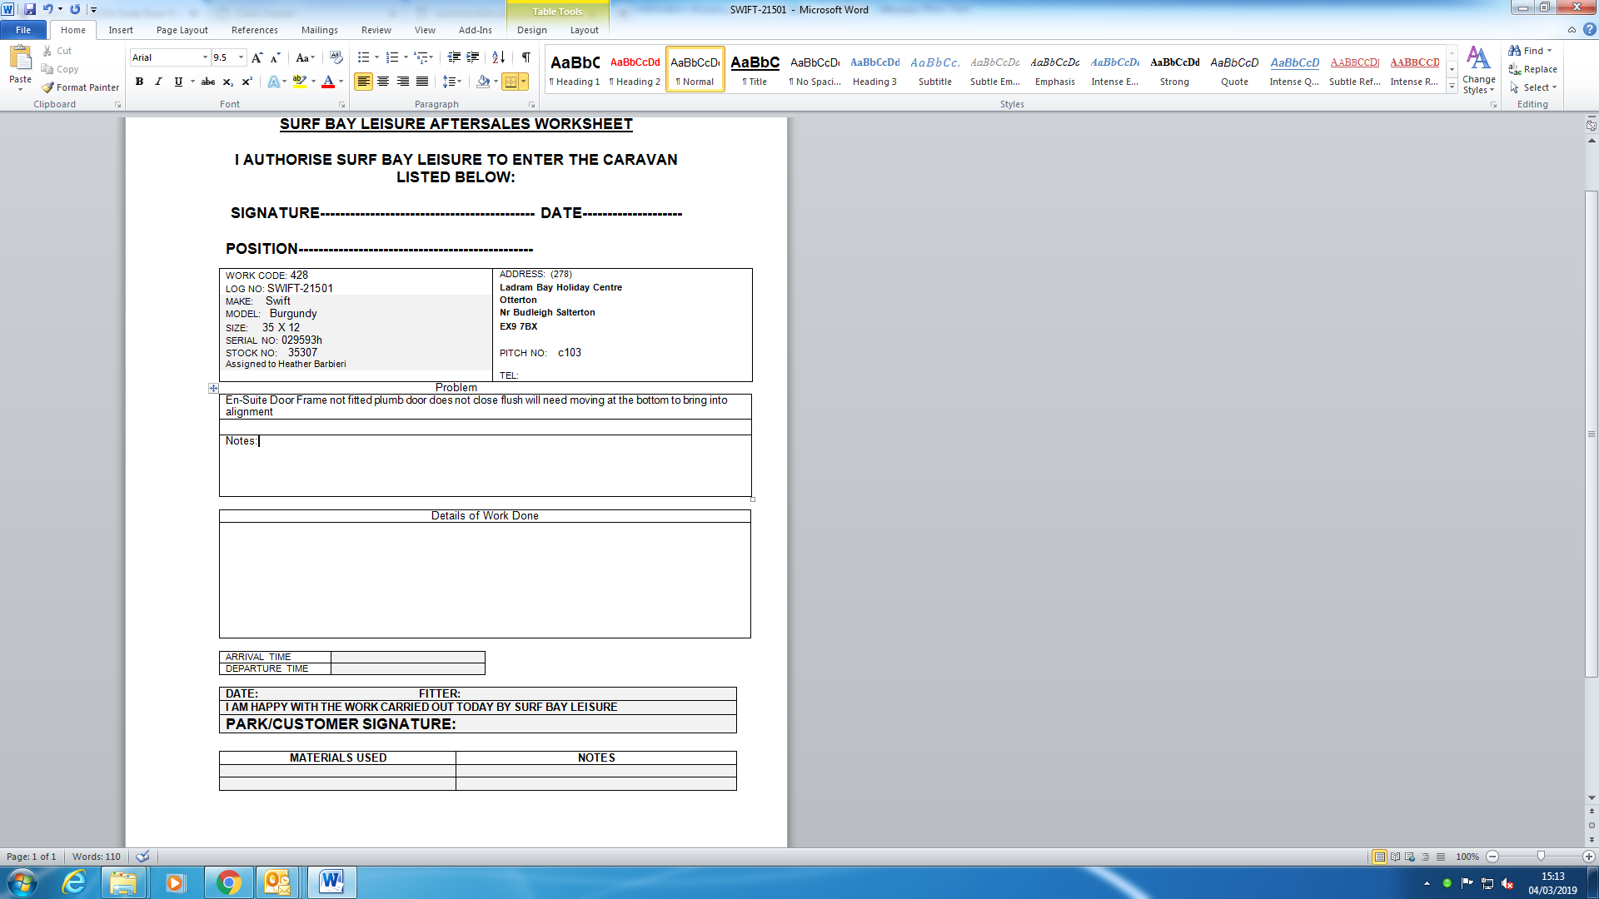The height and width of the screenshot is (899, 1599).
Task: Click the Show/Hide paragraph marks icon
Action: click(x=526, y=57)
